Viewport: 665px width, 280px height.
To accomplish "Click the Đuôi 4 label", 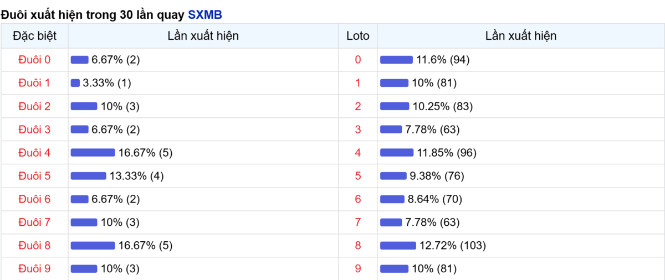I will point(34,153).
